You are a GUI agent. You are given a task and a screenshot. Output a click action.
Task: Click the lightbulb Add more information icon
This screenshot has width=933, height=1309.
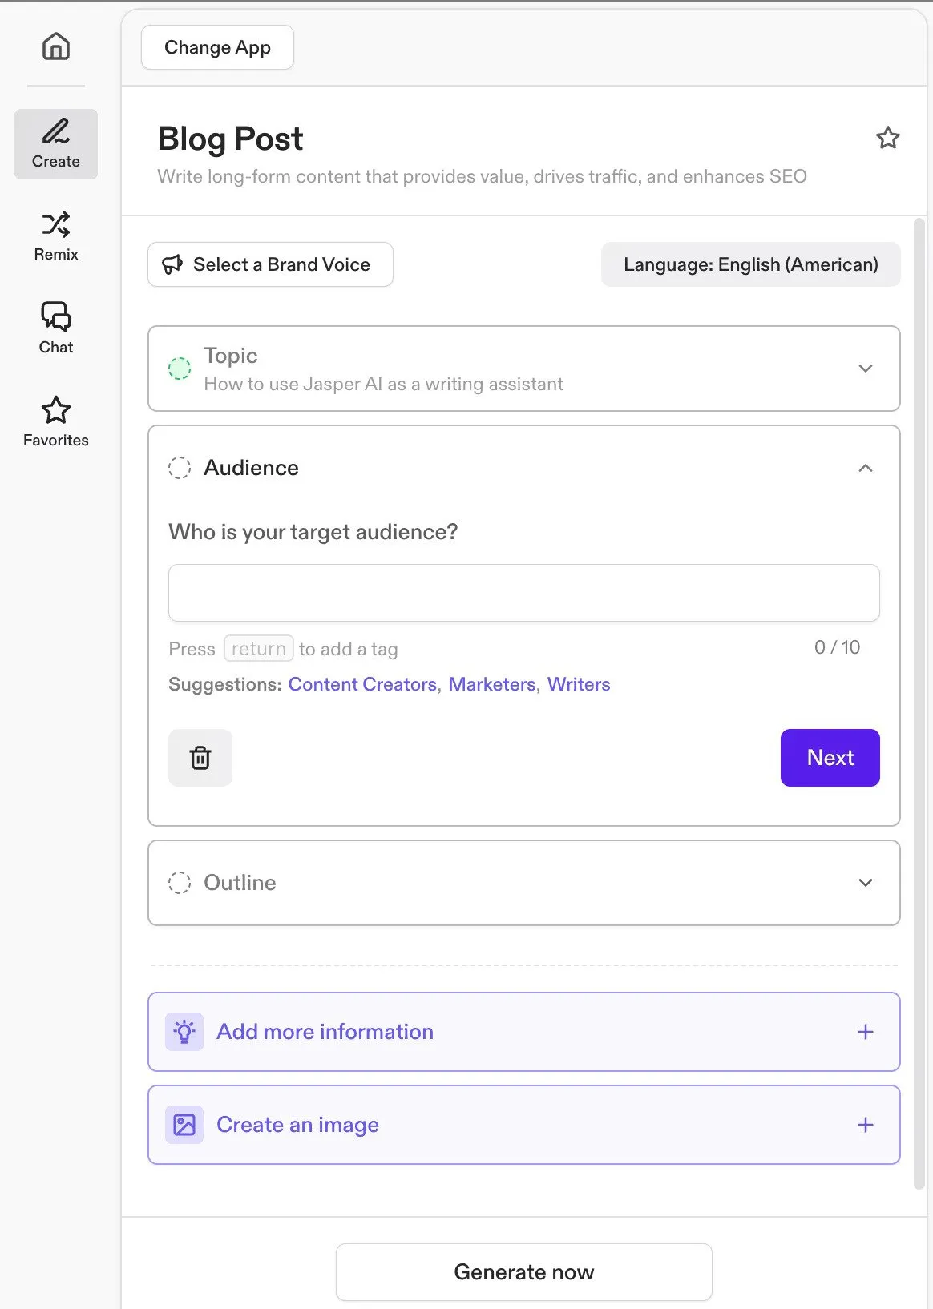(x=184, y=1032)
